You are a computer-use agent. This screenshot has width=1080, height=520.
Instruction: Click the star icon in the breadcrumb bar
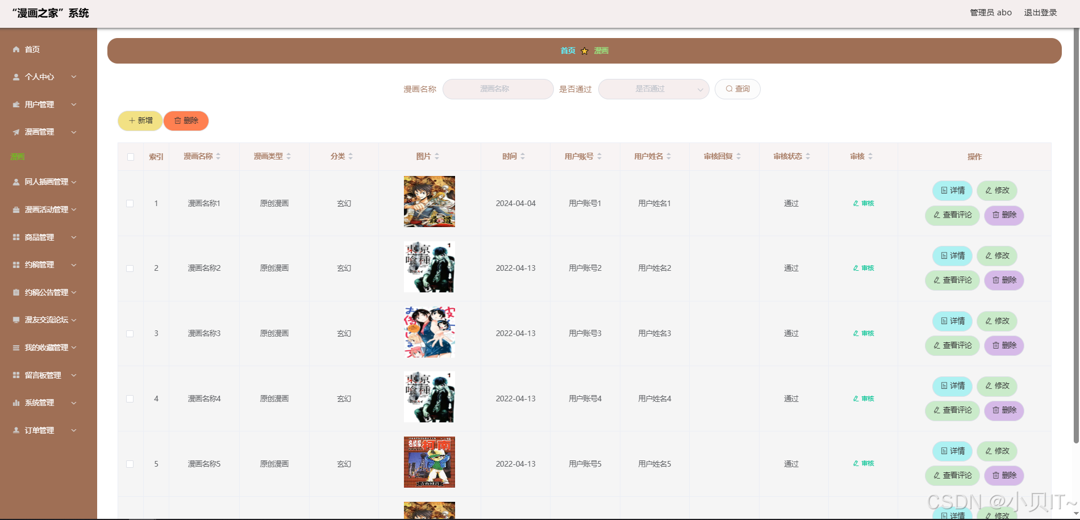pyautogui.click(x=584, y=51)
